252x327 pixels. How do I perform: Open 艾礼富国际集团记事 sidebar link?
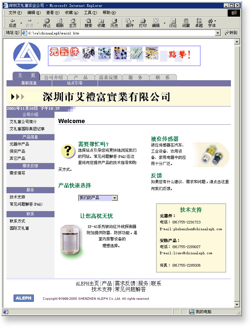[27, 129]
